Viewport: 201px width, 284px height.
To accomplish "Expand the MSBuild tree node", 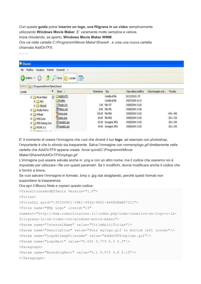I will (31, 115).
